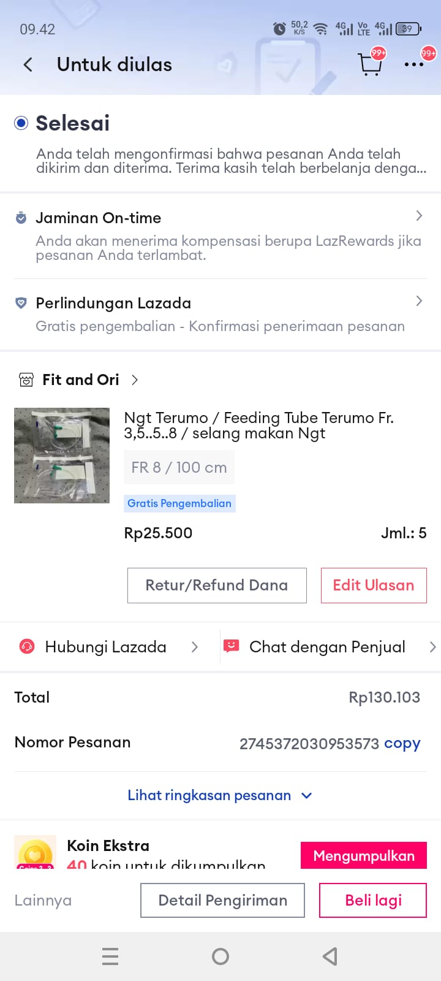The width and height of the screenshot is (441, 981).
Task: Open the Fit and Ori store page
Action: (x=81, y=380)
